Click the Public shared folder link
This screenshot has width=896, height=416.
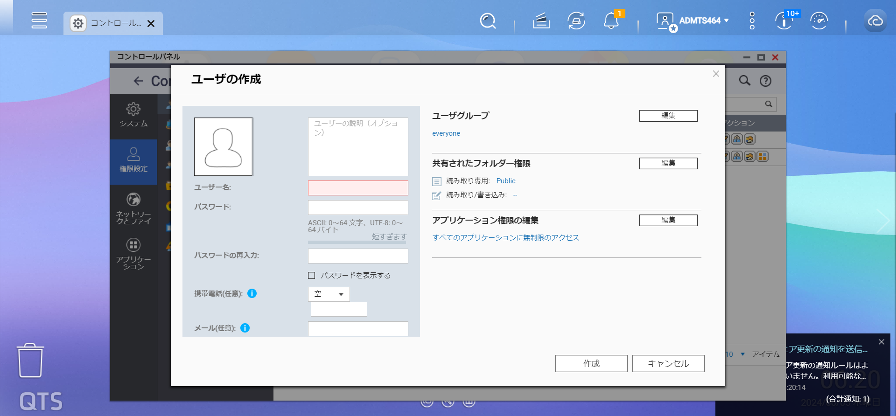(506, 181)
